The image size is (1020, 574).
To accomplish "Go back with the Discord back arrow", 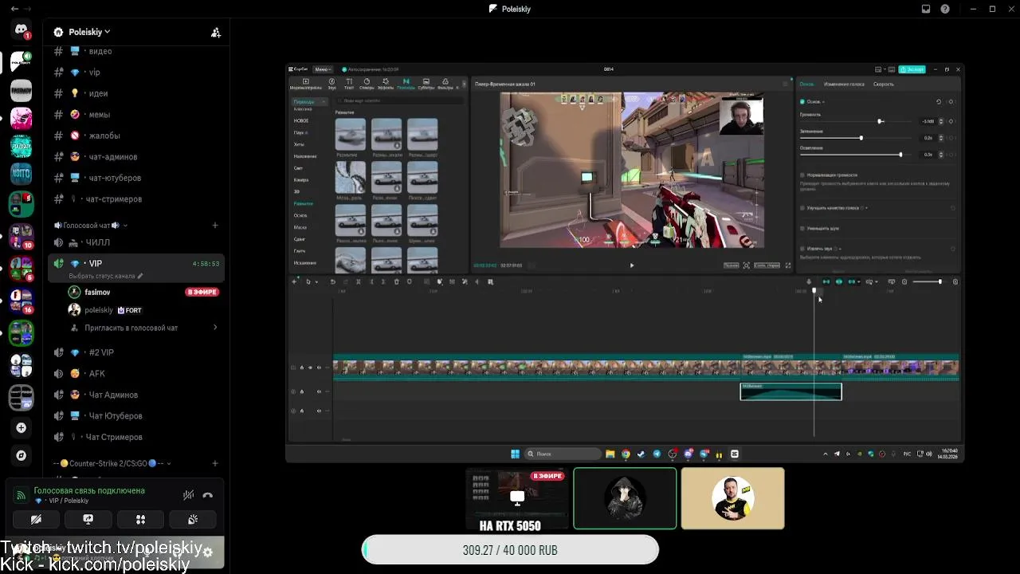I will tap(14, 9).
